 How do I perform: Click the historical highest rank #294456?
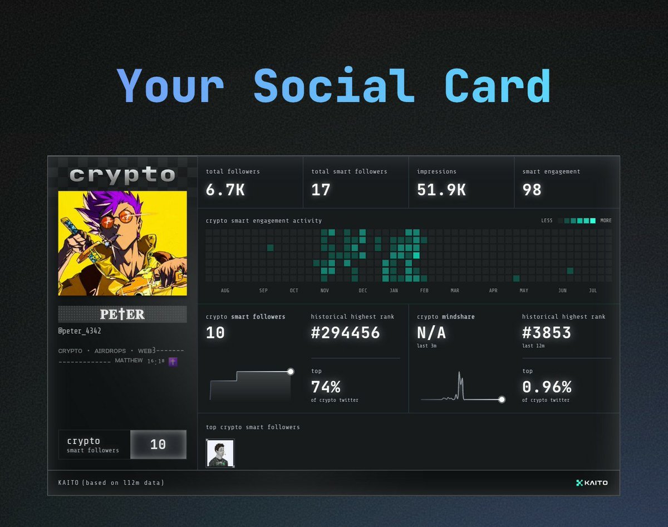pyautogui.click(x=345, y=333)
